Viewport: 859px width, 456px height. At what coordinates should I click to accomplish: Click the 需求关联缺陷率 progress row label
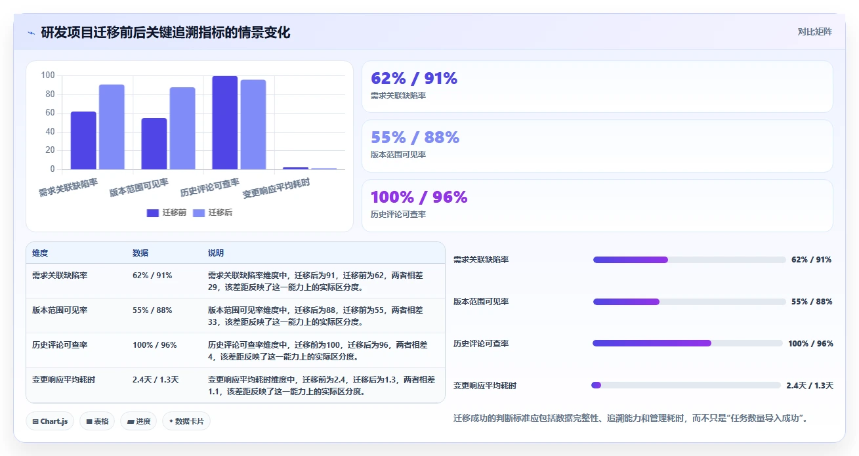481,260
